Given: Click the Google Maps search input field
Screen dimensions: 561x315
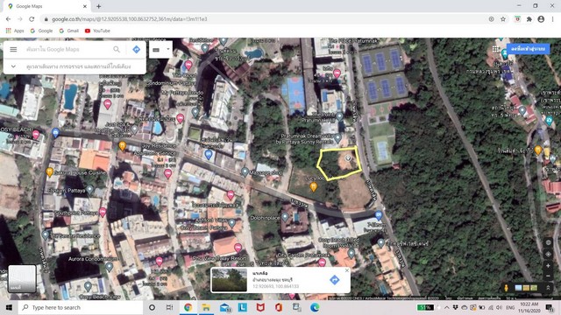Looking at the screenshot, I should [x=68, y=49].
